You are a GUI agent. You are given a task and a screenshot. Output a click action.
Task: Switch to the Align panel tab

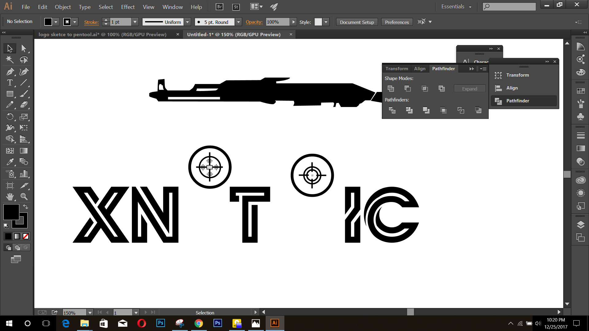click(420, 69)
